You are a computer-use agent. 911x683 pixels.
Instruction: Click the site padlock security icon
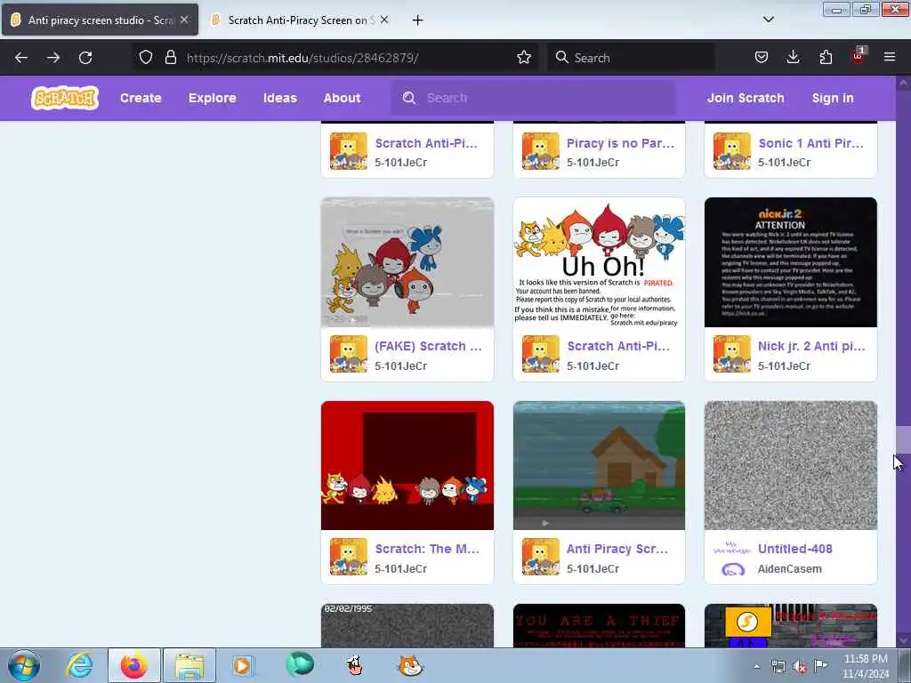coord(170,57)
